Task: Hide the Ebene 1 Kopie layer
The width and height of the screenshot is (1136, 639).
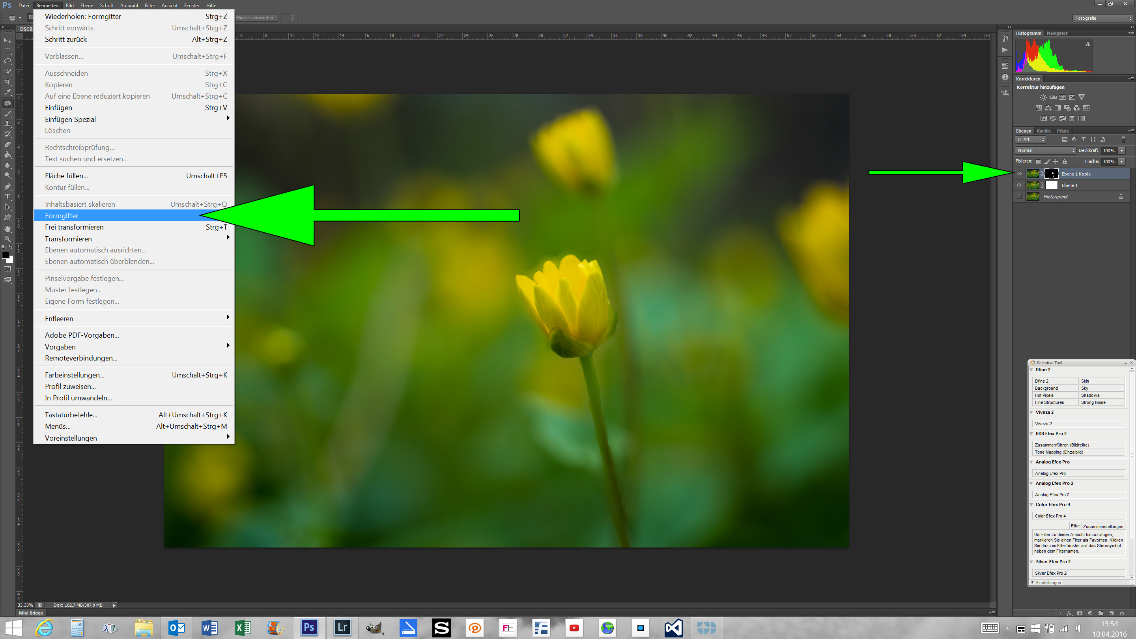Action: pyautogui.click(x=1019, y=174)
